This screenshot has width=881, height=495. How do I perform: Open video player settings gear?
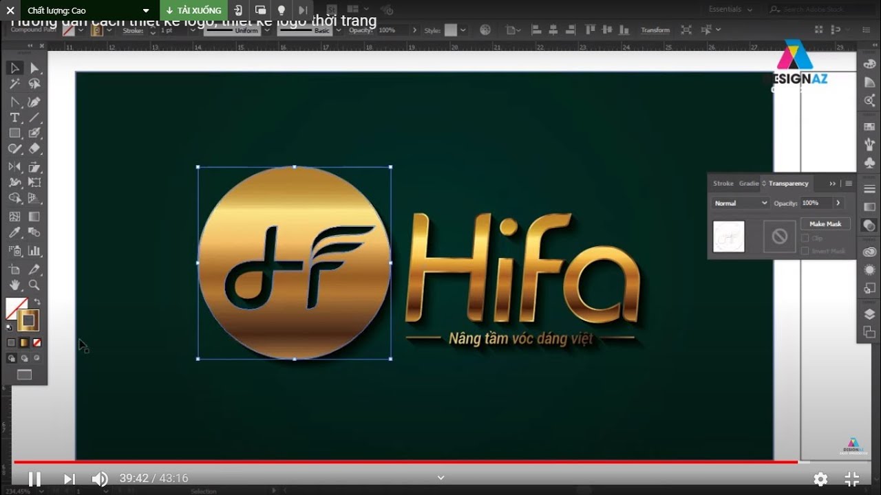coord(820,478)
